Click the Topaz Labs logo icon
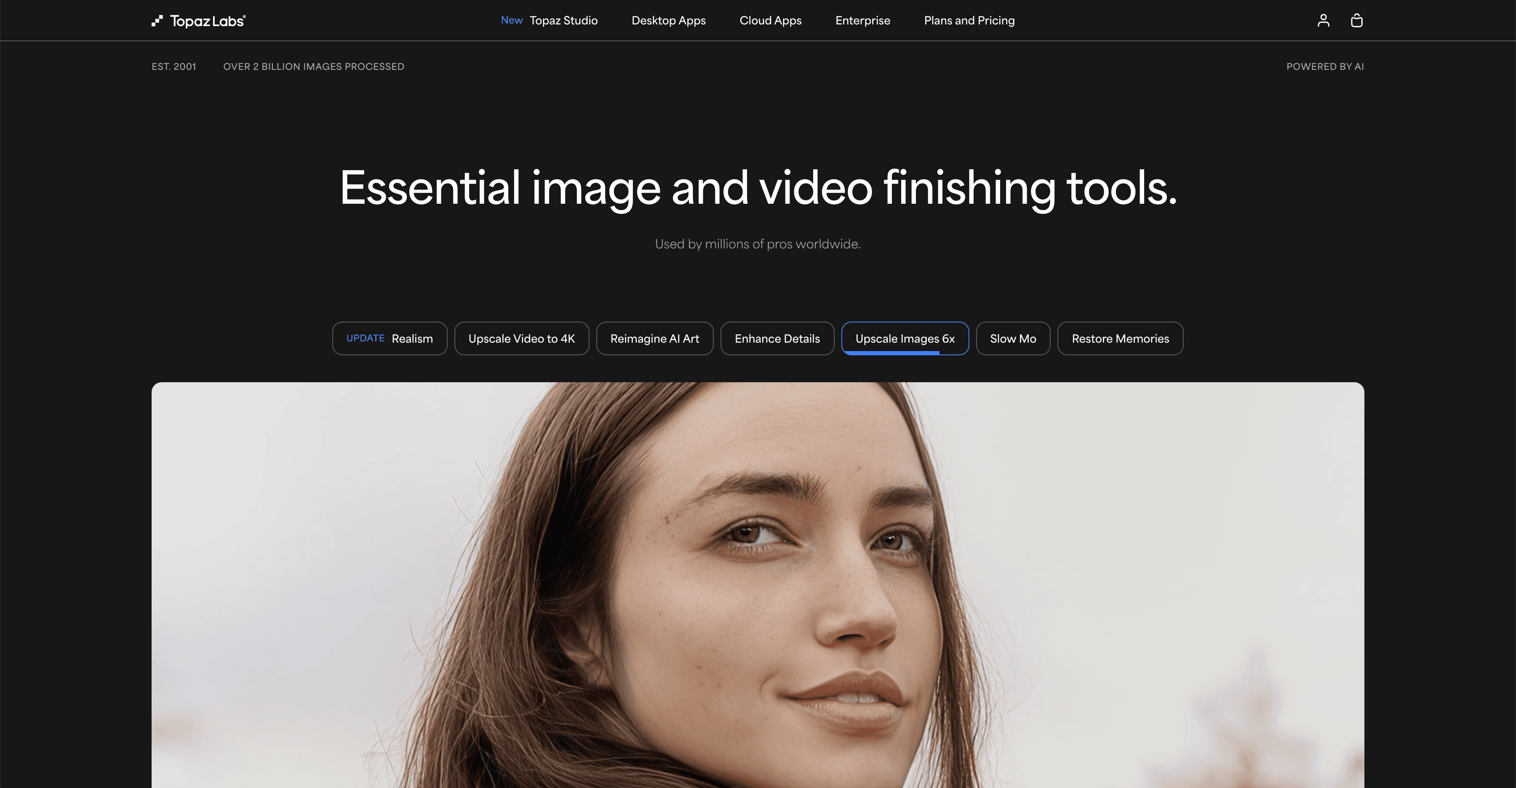Screen dimensions: 1516x788 157,21
